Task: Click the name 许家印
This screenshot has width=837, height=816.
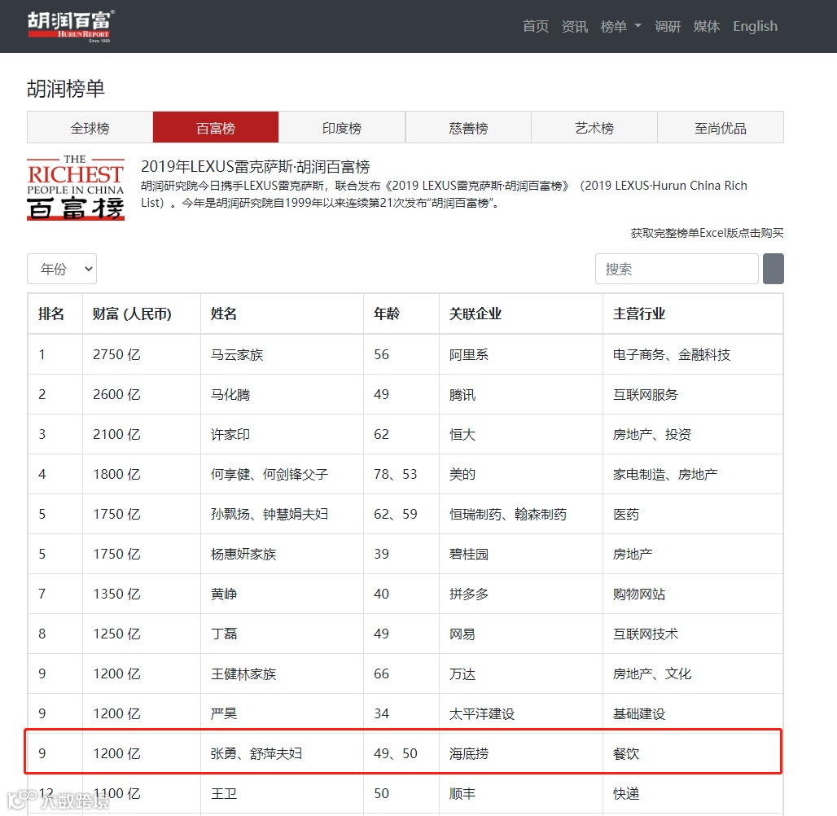Action: click(x=230, y=434)
